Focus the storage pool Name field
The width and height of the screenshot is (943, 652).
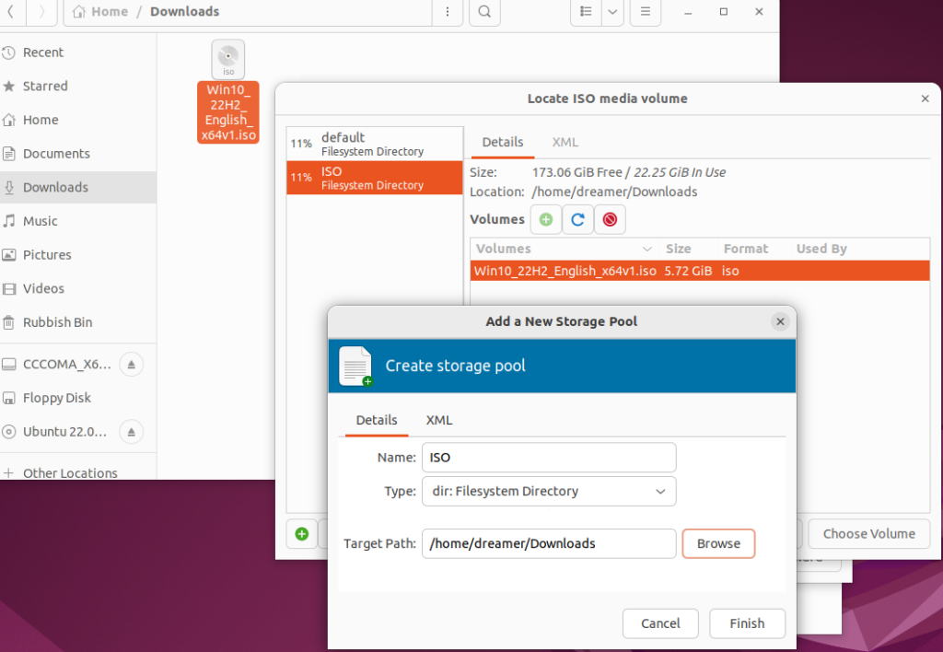pyautogui.click(x=549, y=458)
